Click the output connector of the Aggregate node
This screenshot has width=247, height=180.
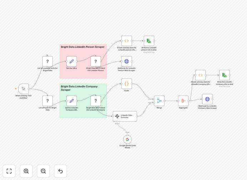[188, 101]
